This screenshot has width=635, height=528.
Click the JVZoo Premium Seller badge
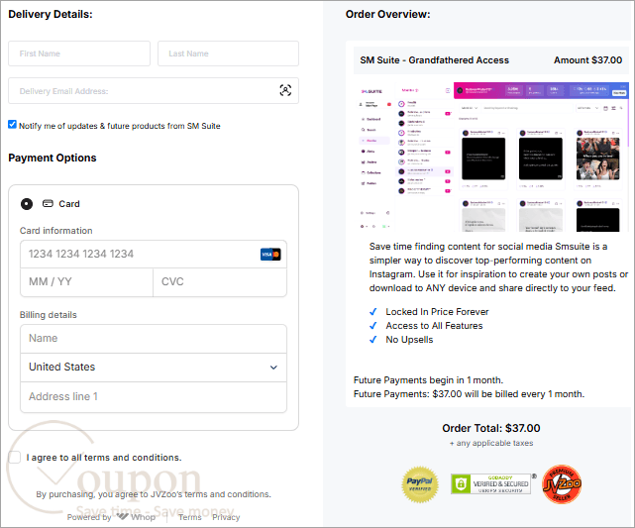[562, 483]
